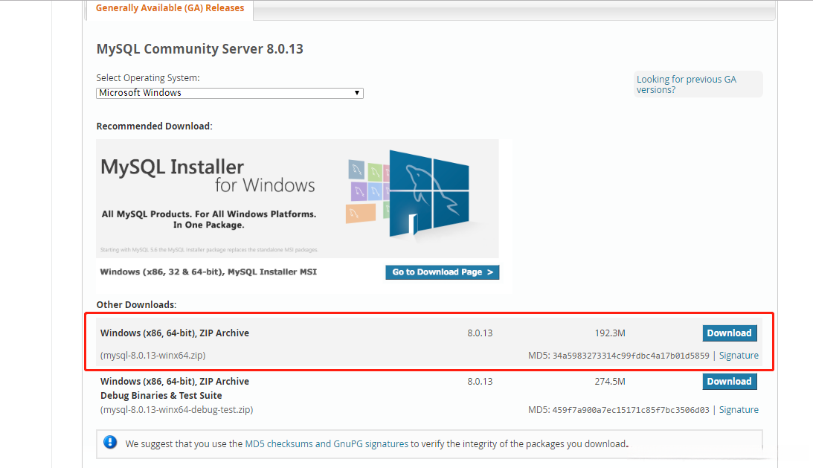Download the 274.5M debug test suite archive
This screenshot has width=813, height=468.
click(730, 382)
